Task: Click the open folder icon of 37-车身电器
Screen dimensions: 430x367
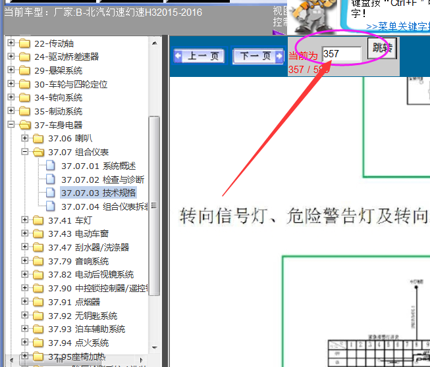Action: 25,125
